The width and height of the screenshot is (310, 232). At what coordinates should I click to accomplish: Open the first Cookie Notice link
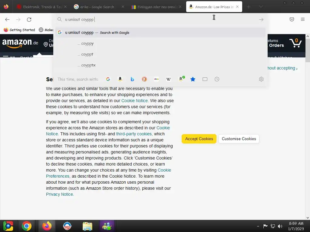(134, 101)
